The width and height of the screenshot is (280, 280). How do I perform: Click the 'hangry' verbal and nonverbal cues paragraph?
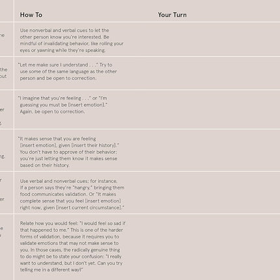[72, 194]
